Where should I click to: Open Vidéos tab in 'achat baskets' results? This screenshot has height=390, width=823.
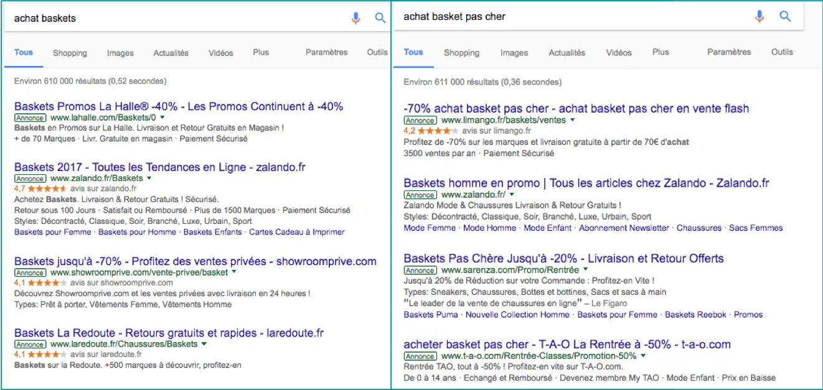coord(220,53)
